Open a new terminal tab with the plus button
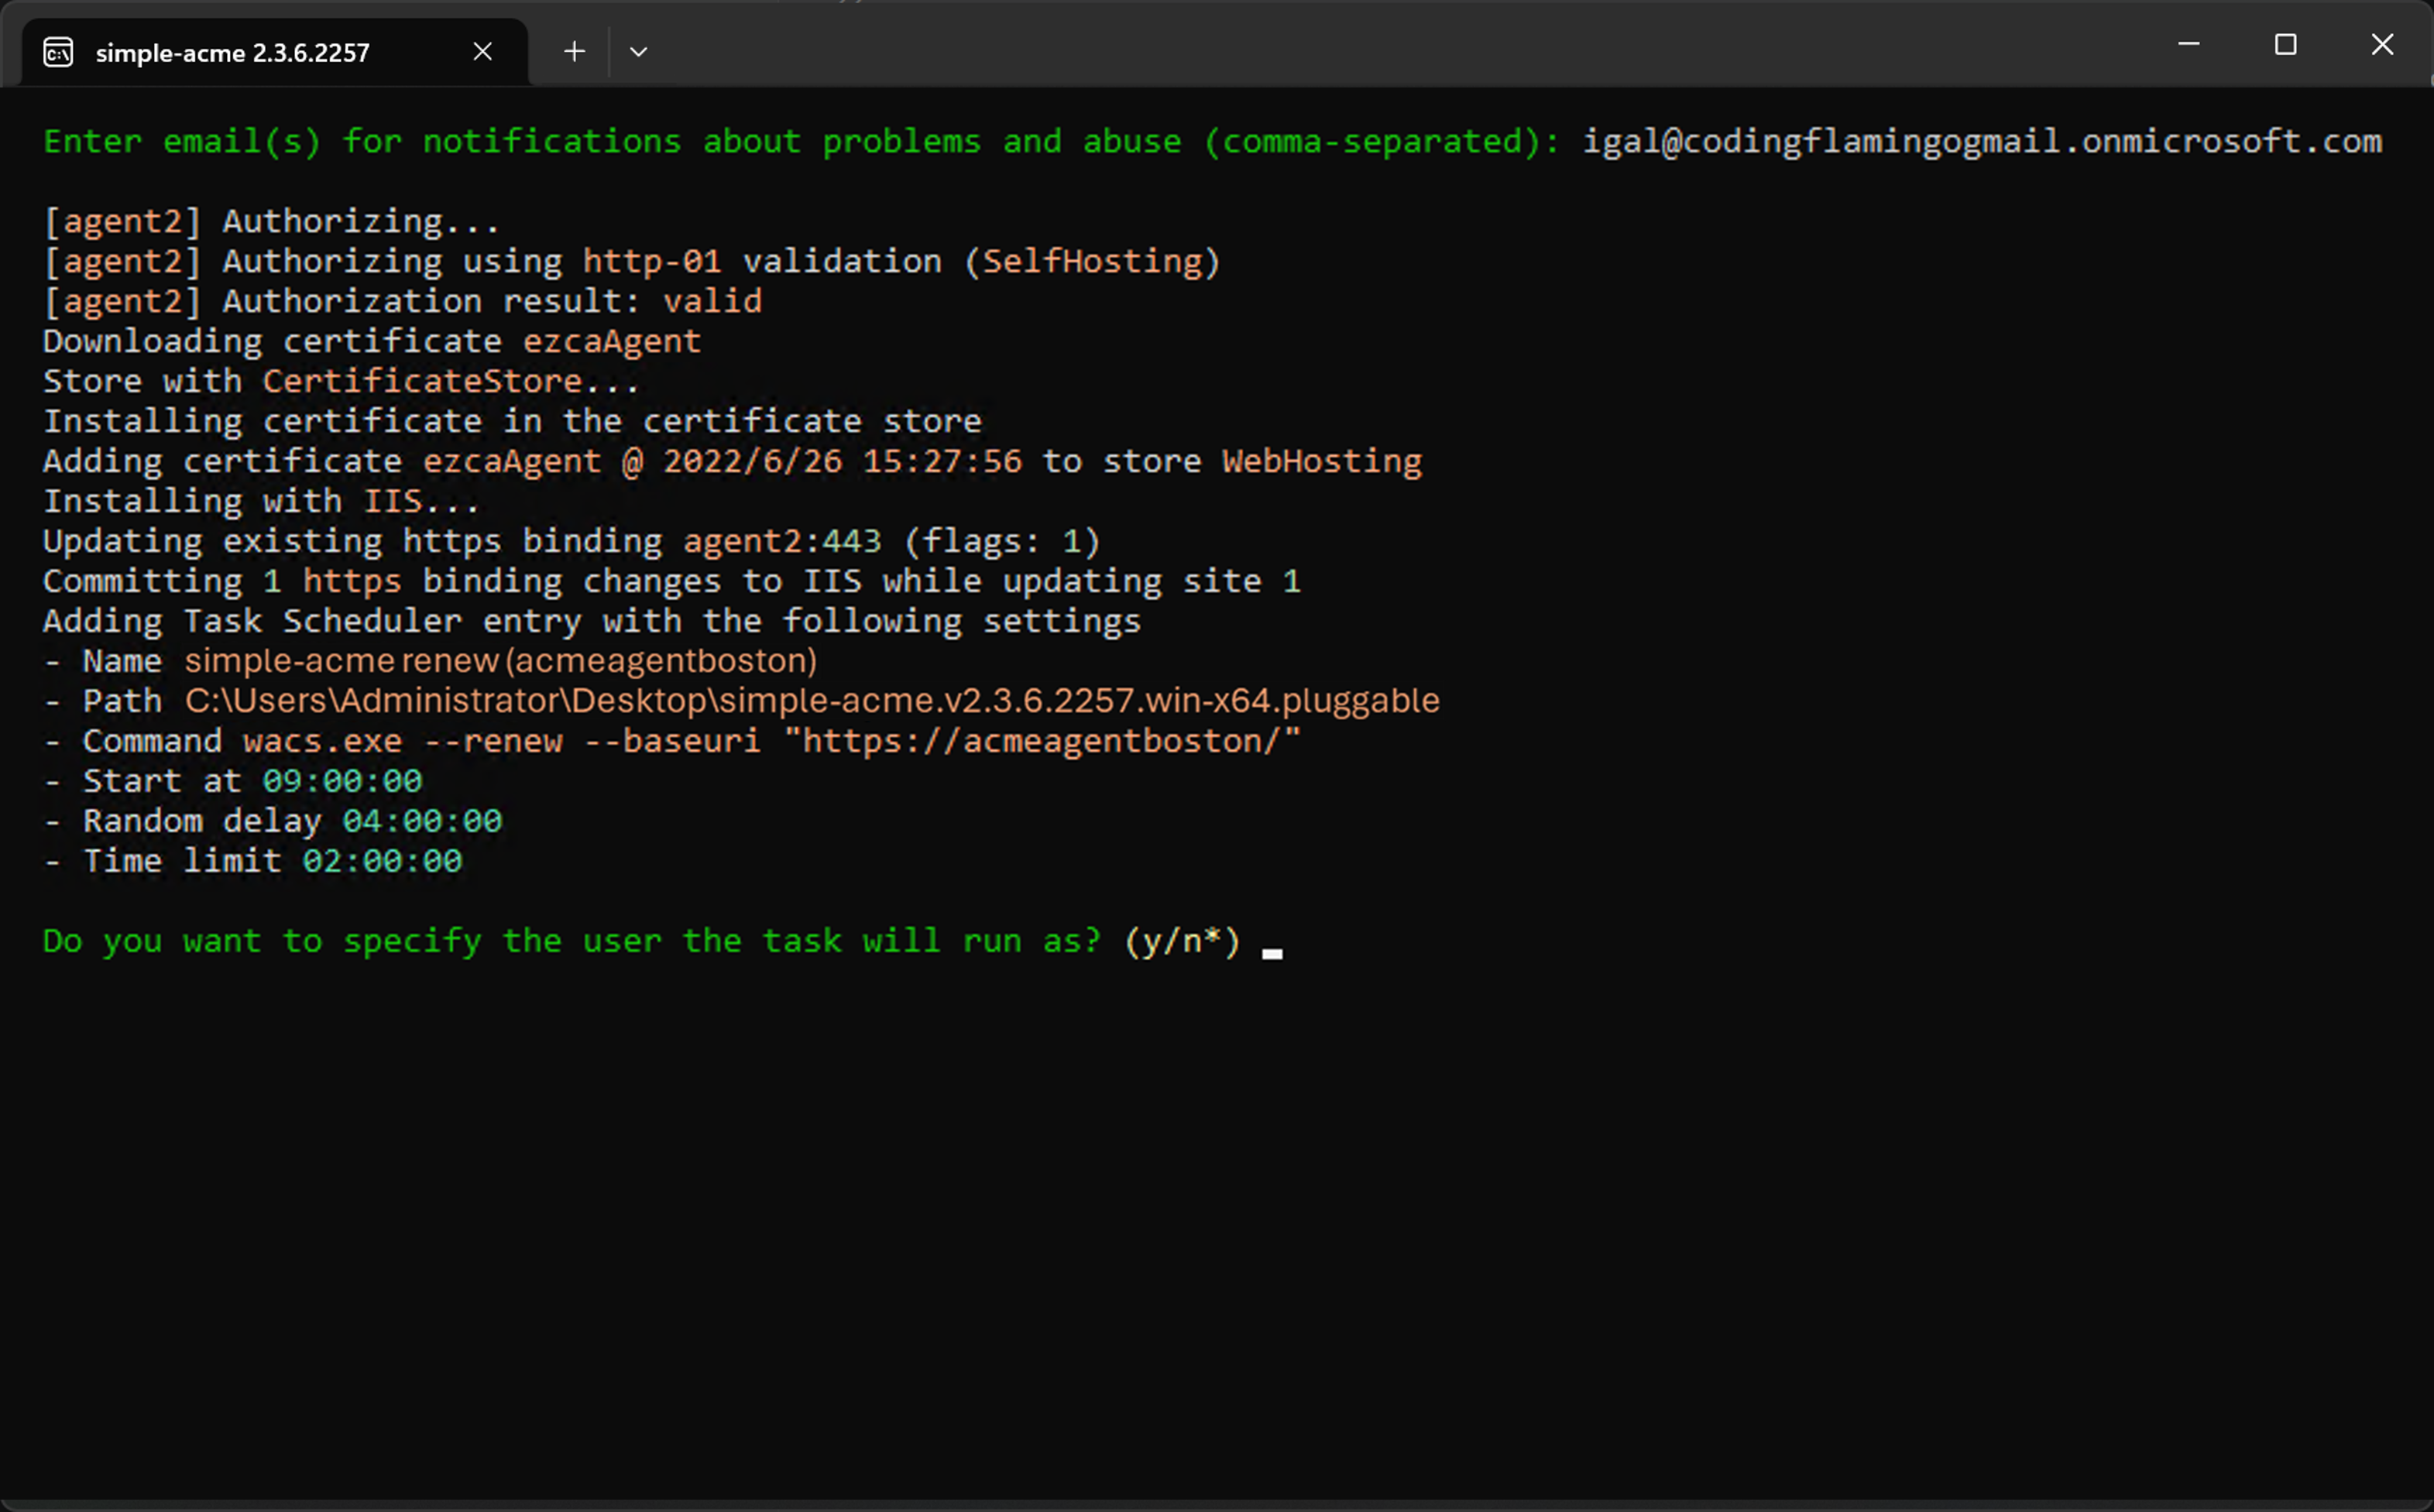The image size is (2434, 1512). [574, 51]
